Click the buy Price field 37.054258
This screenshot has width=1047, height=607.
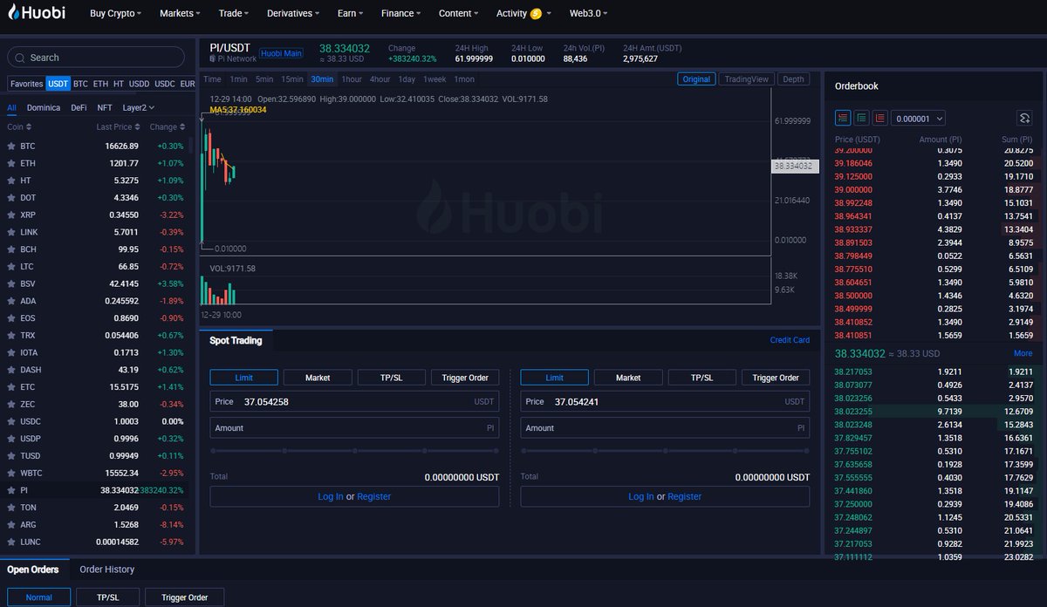[x=354, y=402]
